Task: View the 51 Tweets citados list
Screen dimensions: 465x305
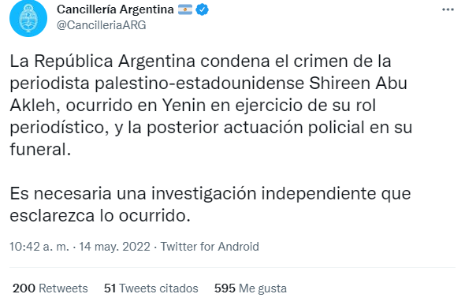Action: click(x=151, y=288)
